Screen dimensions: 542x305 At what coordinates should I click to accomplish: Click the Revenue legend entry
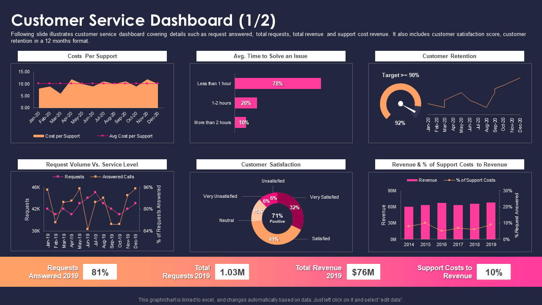point(422,180)
